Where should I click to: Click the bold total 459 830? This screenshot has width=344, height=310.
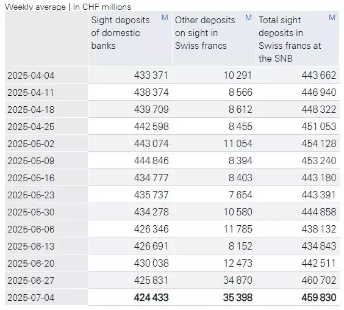tap(319, 298)
